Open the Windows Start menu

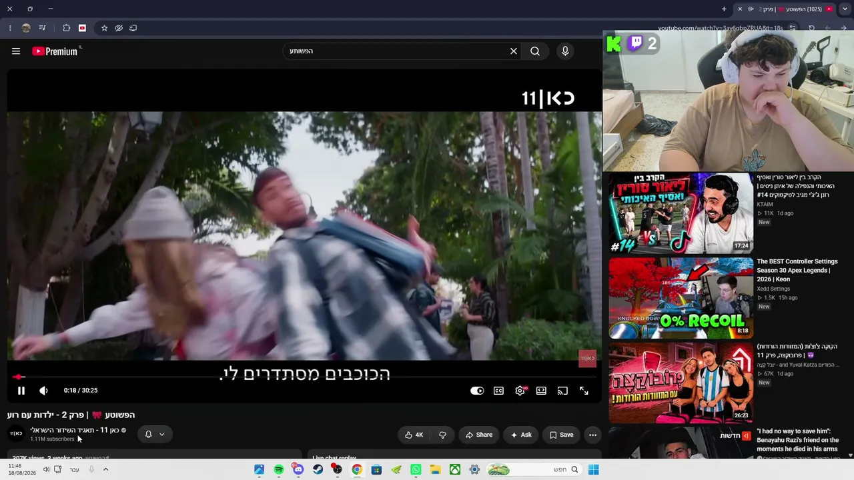click(x=593, y=469)
